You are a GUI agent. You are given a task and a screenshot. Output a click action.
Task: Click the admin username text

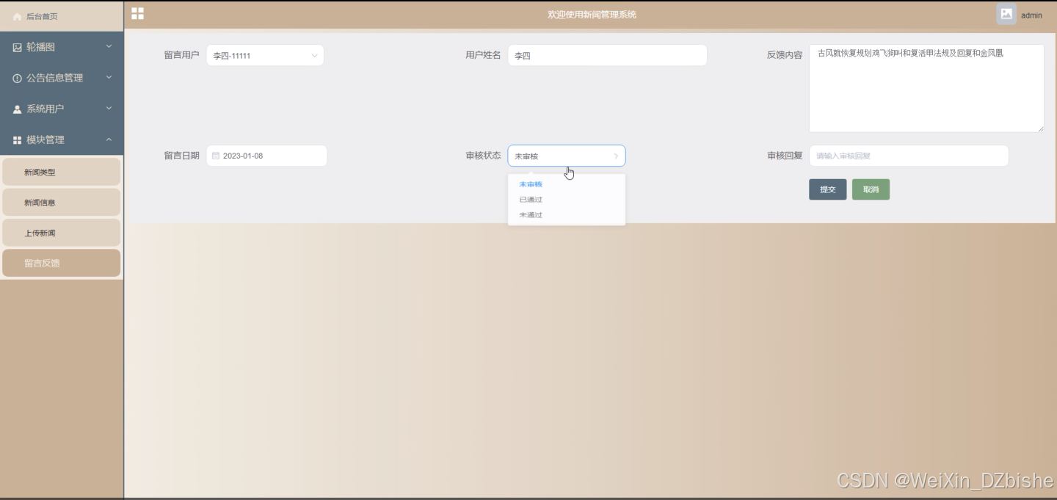click(1031, 15)
